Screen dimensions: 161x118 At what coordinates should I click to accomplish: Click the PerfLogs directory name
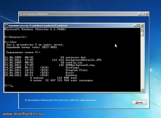pos(72,67)
